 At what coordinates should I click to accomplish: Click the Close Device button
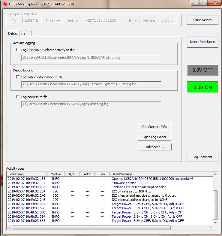[x=202, y=20]
